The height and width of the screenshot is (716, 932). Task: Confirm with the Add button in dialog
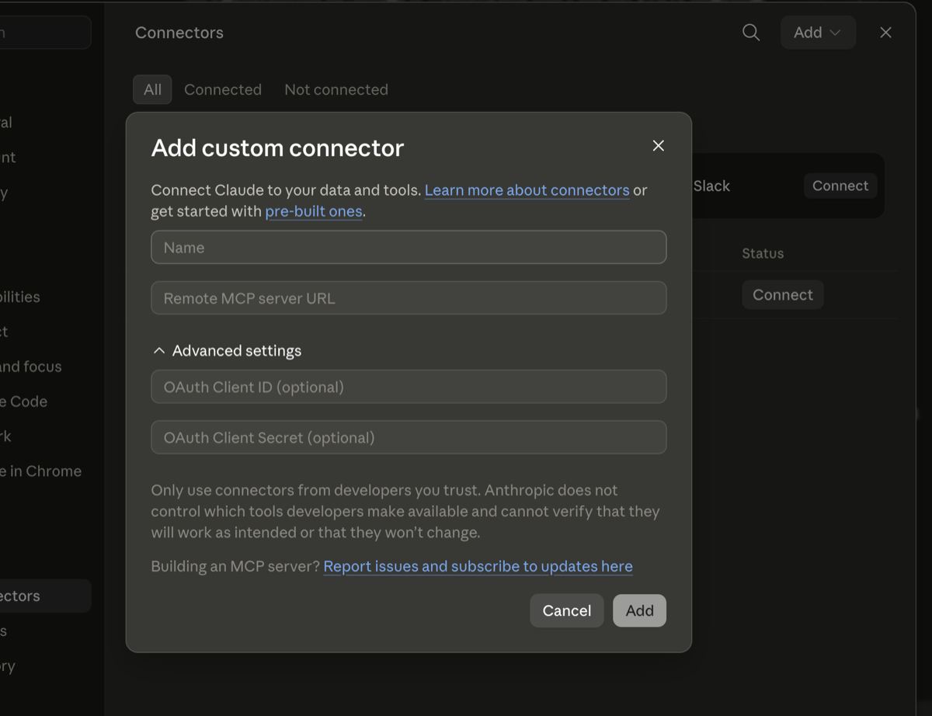pos(639,610)
